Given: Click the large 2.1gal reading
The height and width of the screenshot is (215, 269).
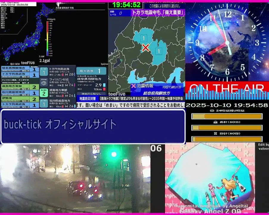Looking at the screenshot, I should 45,61.
